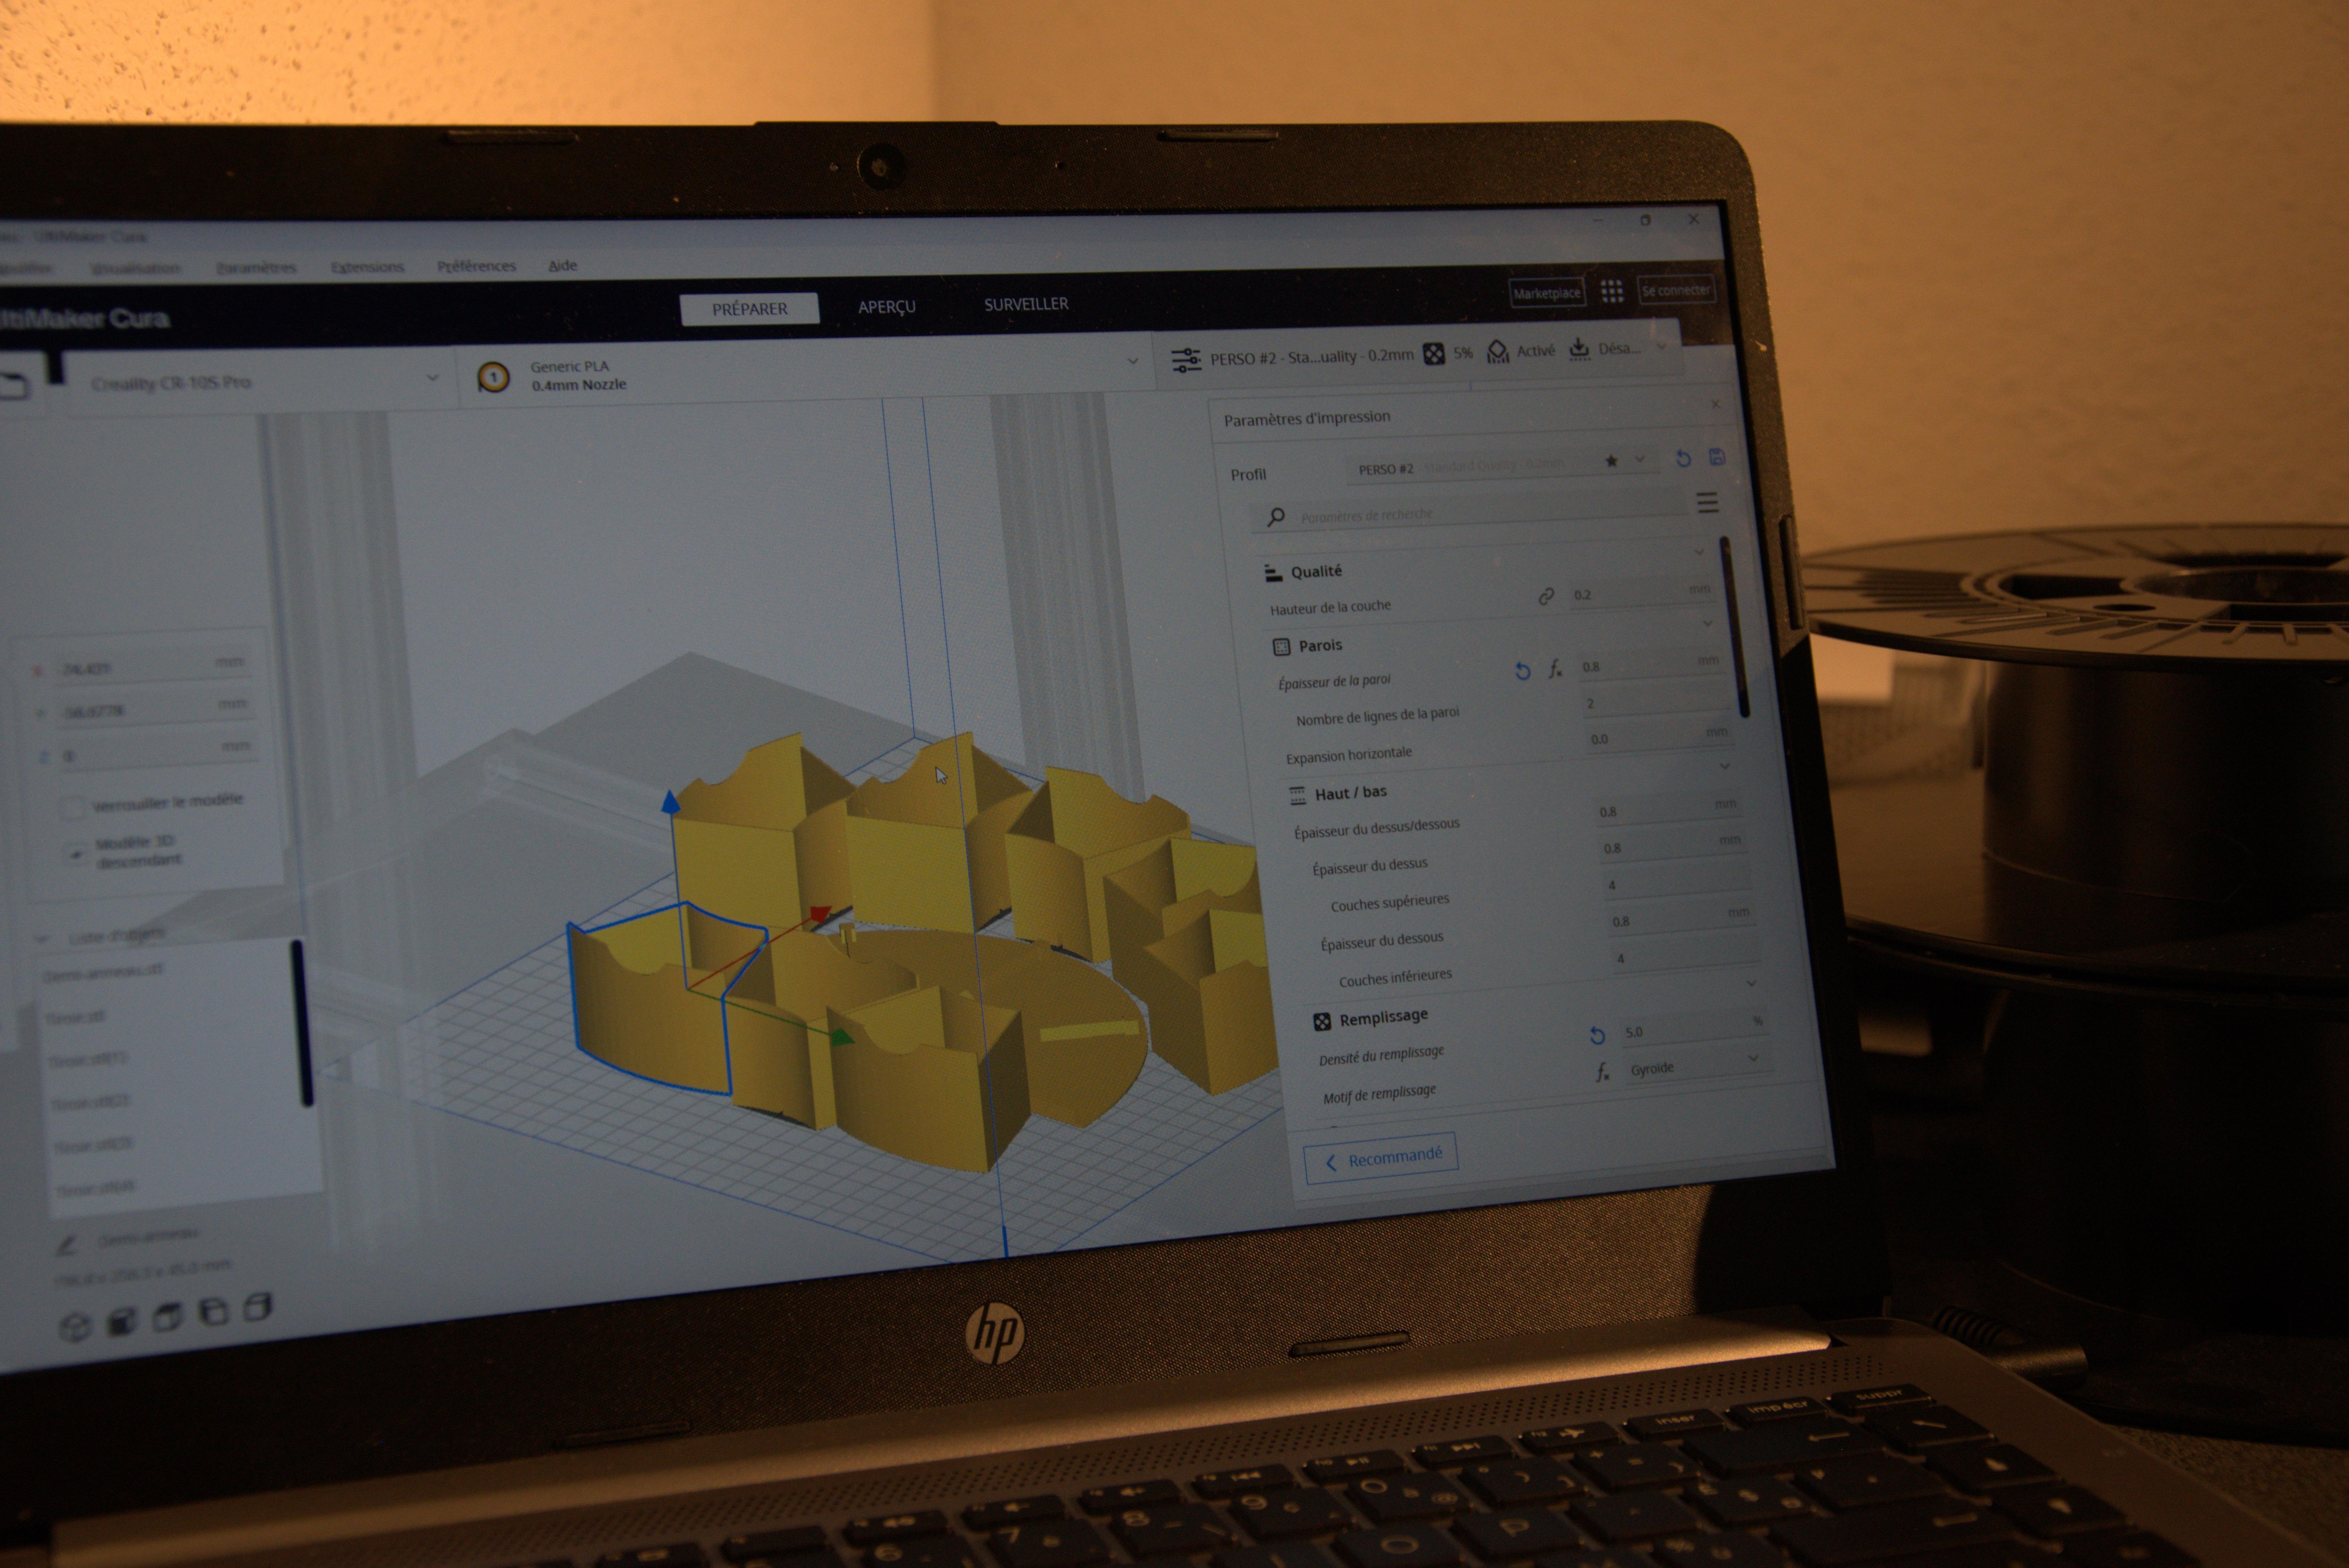Switch to front view camera icon
The image size is (2349, 1568).
click(x=122, y=1322)
